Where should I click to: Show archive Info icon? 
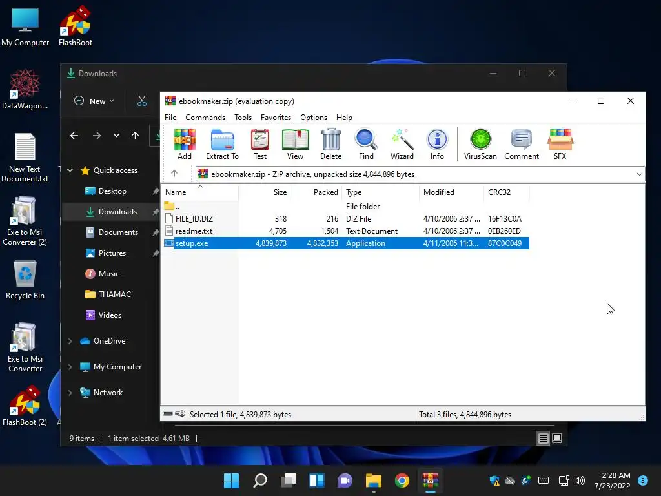(437, 144)
